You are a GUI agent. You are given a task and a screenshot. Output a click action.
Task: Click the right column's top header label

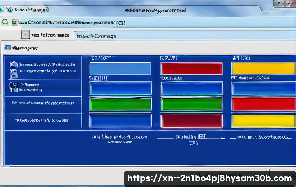(x=241, y=58)
